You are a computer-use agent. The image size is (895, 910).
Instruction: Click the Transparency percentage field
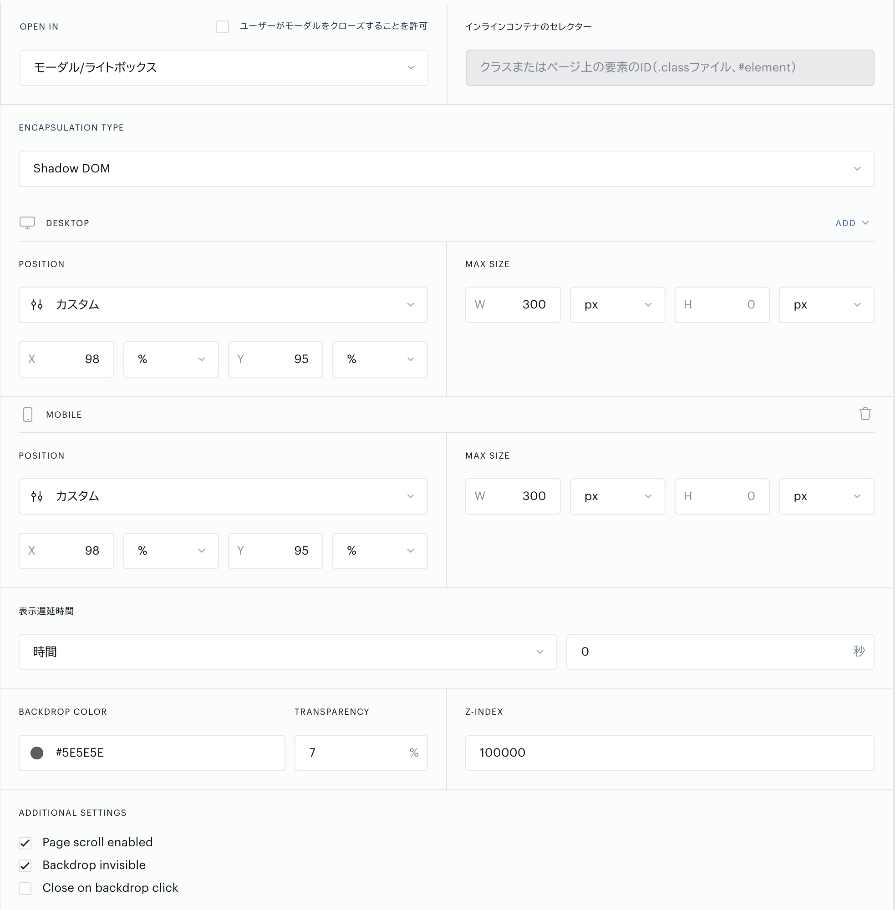pos(361,753)
